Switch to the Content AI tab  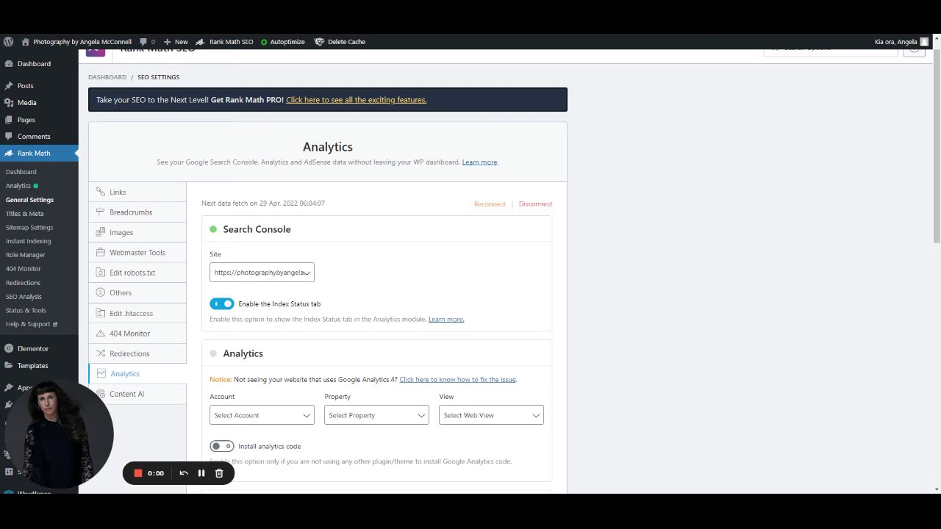tap(137, 395)
